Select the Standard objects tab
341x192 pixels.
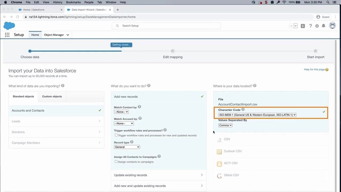click(x=23, y=97)
